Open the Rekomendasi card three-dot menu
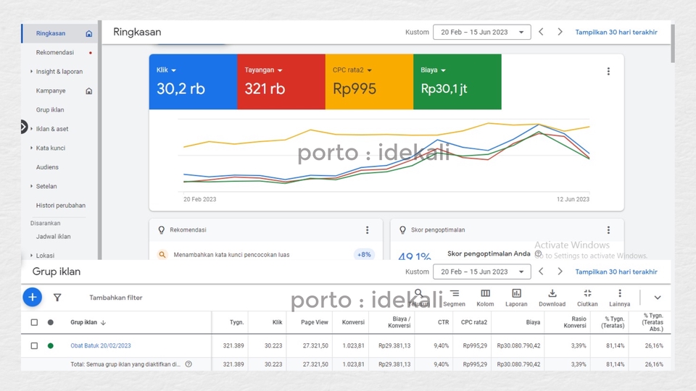Image resolution: width=696 pixels, height=391 pixels. pos(367,230)
